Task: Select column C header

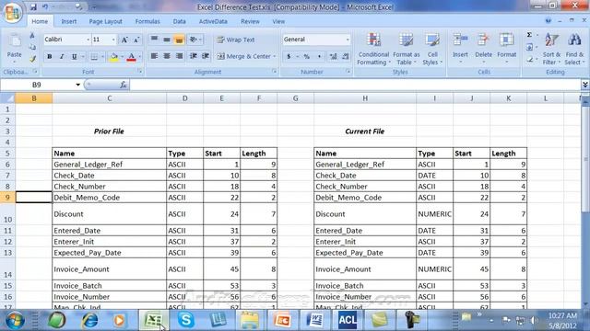Action: [109, 98]
